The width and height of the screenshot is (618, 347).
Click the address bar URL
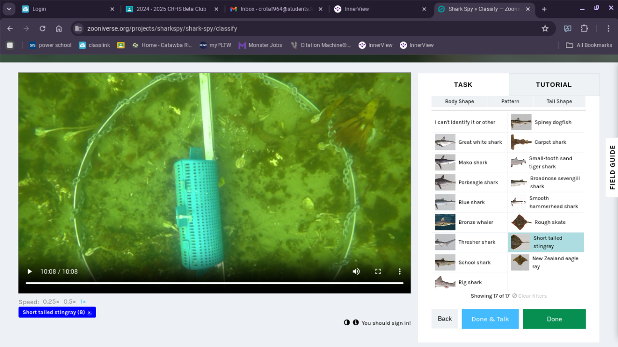[162, 28]
